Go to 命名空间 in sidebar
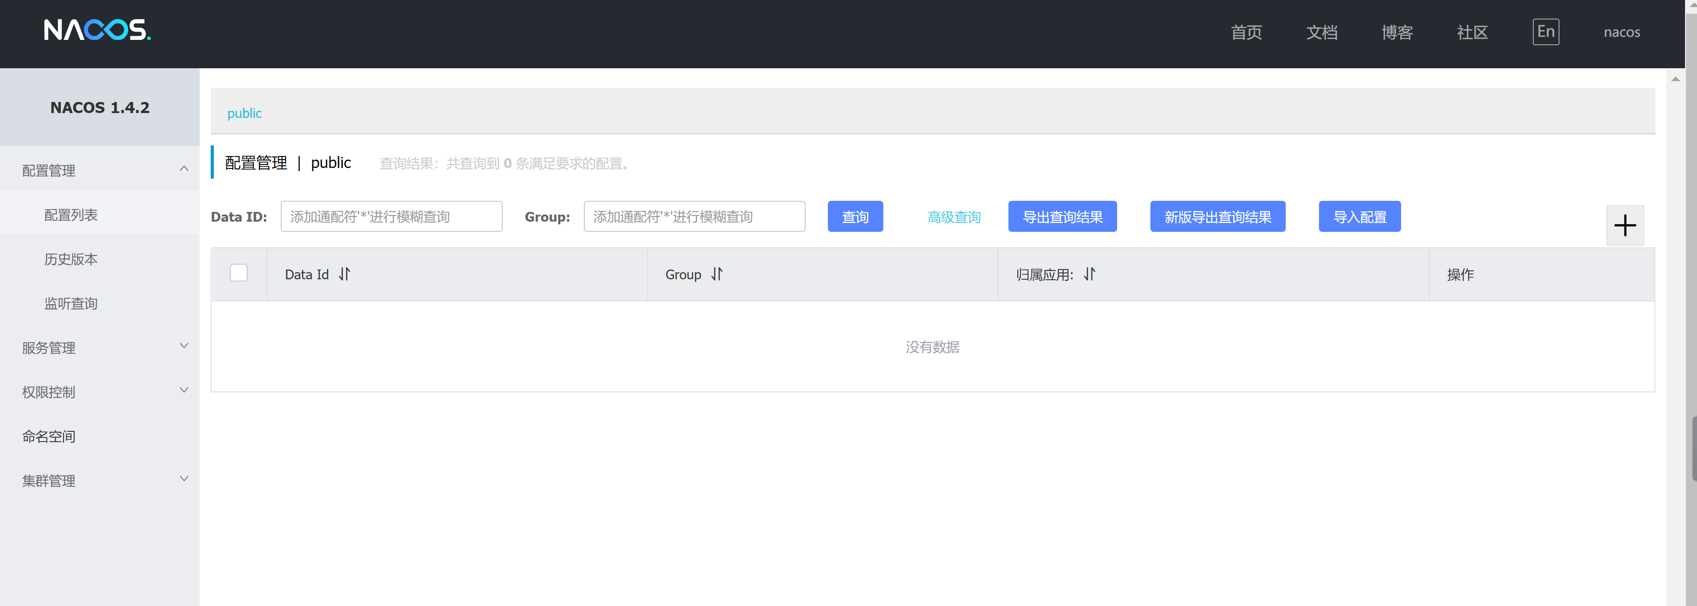 coord(49,436)
